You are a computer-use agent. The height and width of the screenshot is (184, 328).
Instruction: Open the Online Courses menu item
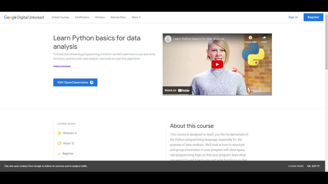[x=60, y=17]
